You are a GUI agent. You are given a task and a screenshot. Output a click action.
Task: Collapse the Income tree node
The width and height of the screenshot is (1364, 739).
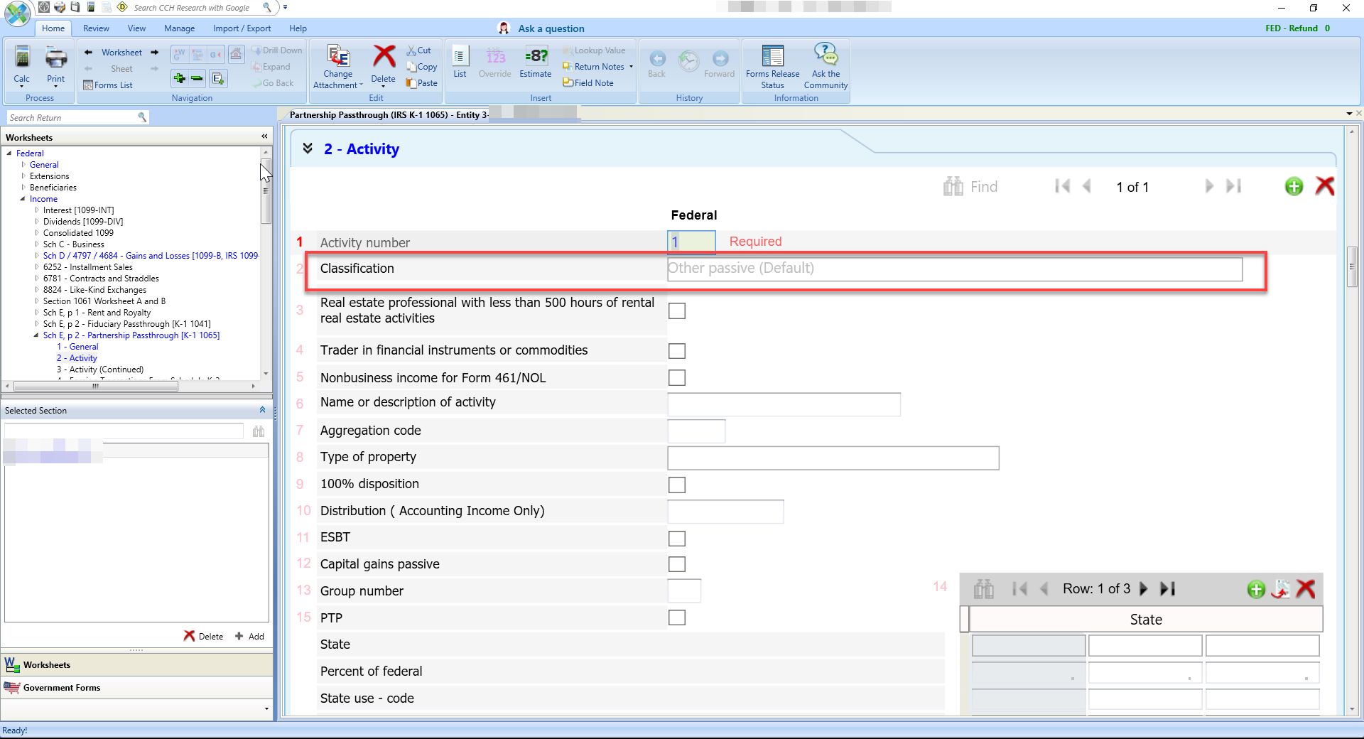coord(23,199)
